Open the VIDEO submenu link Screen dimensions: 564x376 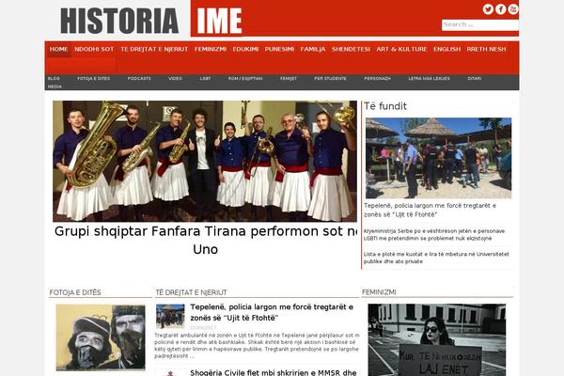175,78
